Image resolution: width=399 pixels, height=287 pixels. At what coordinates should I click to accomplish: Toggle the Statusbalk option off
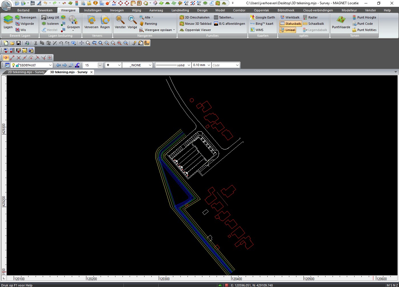pos(290,24)
